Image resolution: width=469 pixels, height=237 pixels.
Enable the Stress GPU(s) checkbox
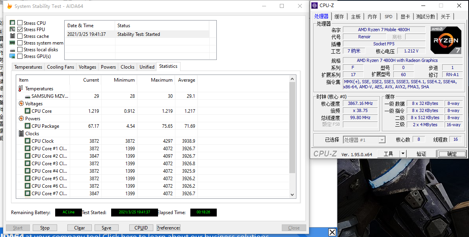coord(19,56)
